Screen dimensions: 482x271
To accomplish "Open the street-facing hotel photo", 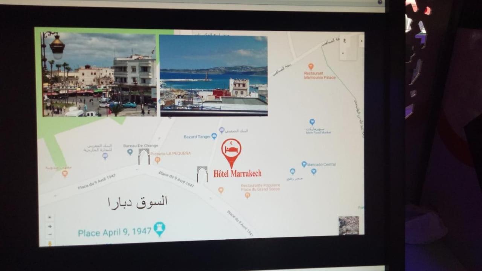I will [99, 75].
